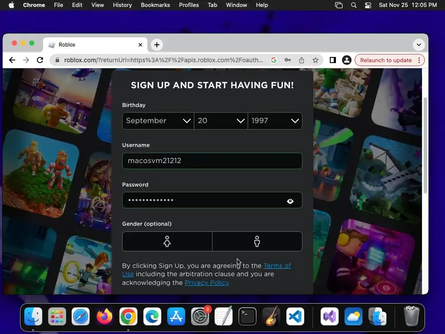
Task: Bookmark this page with the star icon
Action: click(x=315, y=60)
